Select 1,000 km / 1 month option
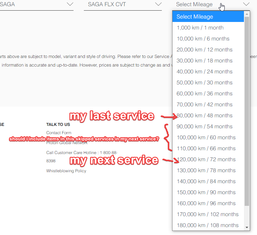 point(200,28)
